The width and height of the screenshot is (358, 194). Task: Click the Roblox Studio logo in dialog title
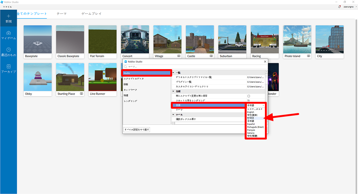[125, 61]
